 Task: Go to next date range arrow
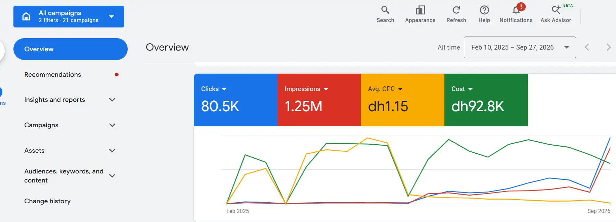[608, 47]
